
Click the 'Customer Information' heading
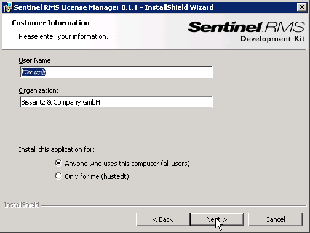pyautogui.click(x=50, y=23)
